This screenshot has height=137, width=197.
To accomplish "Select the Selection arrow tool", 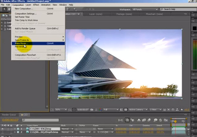I will tap(5, 9).
